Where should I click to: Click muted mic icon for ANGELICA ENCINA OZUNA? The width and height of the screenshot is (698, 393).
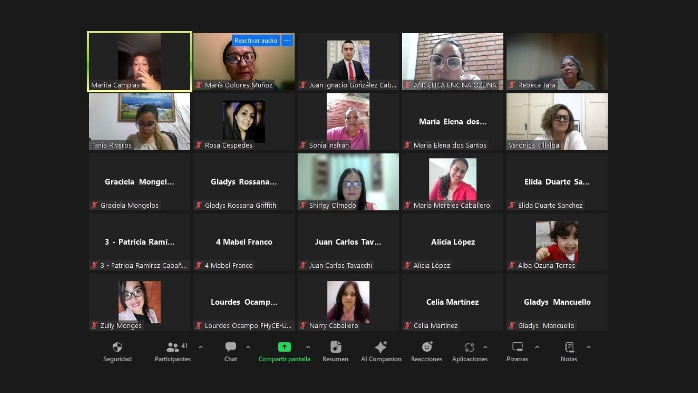point(407,85)
